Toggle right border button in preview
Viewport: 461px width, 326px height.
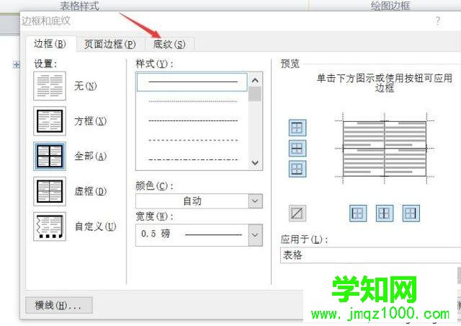point(411,213)
